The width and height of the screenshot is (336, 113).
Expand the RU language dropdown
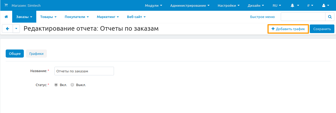pos(277,5)
